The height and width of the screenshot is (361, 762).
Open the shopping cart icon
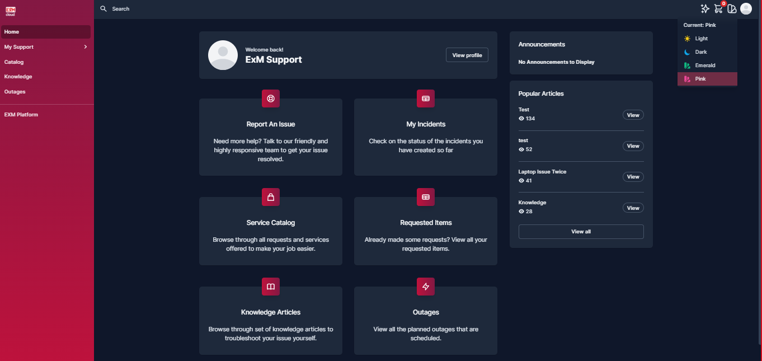point(718,9)
